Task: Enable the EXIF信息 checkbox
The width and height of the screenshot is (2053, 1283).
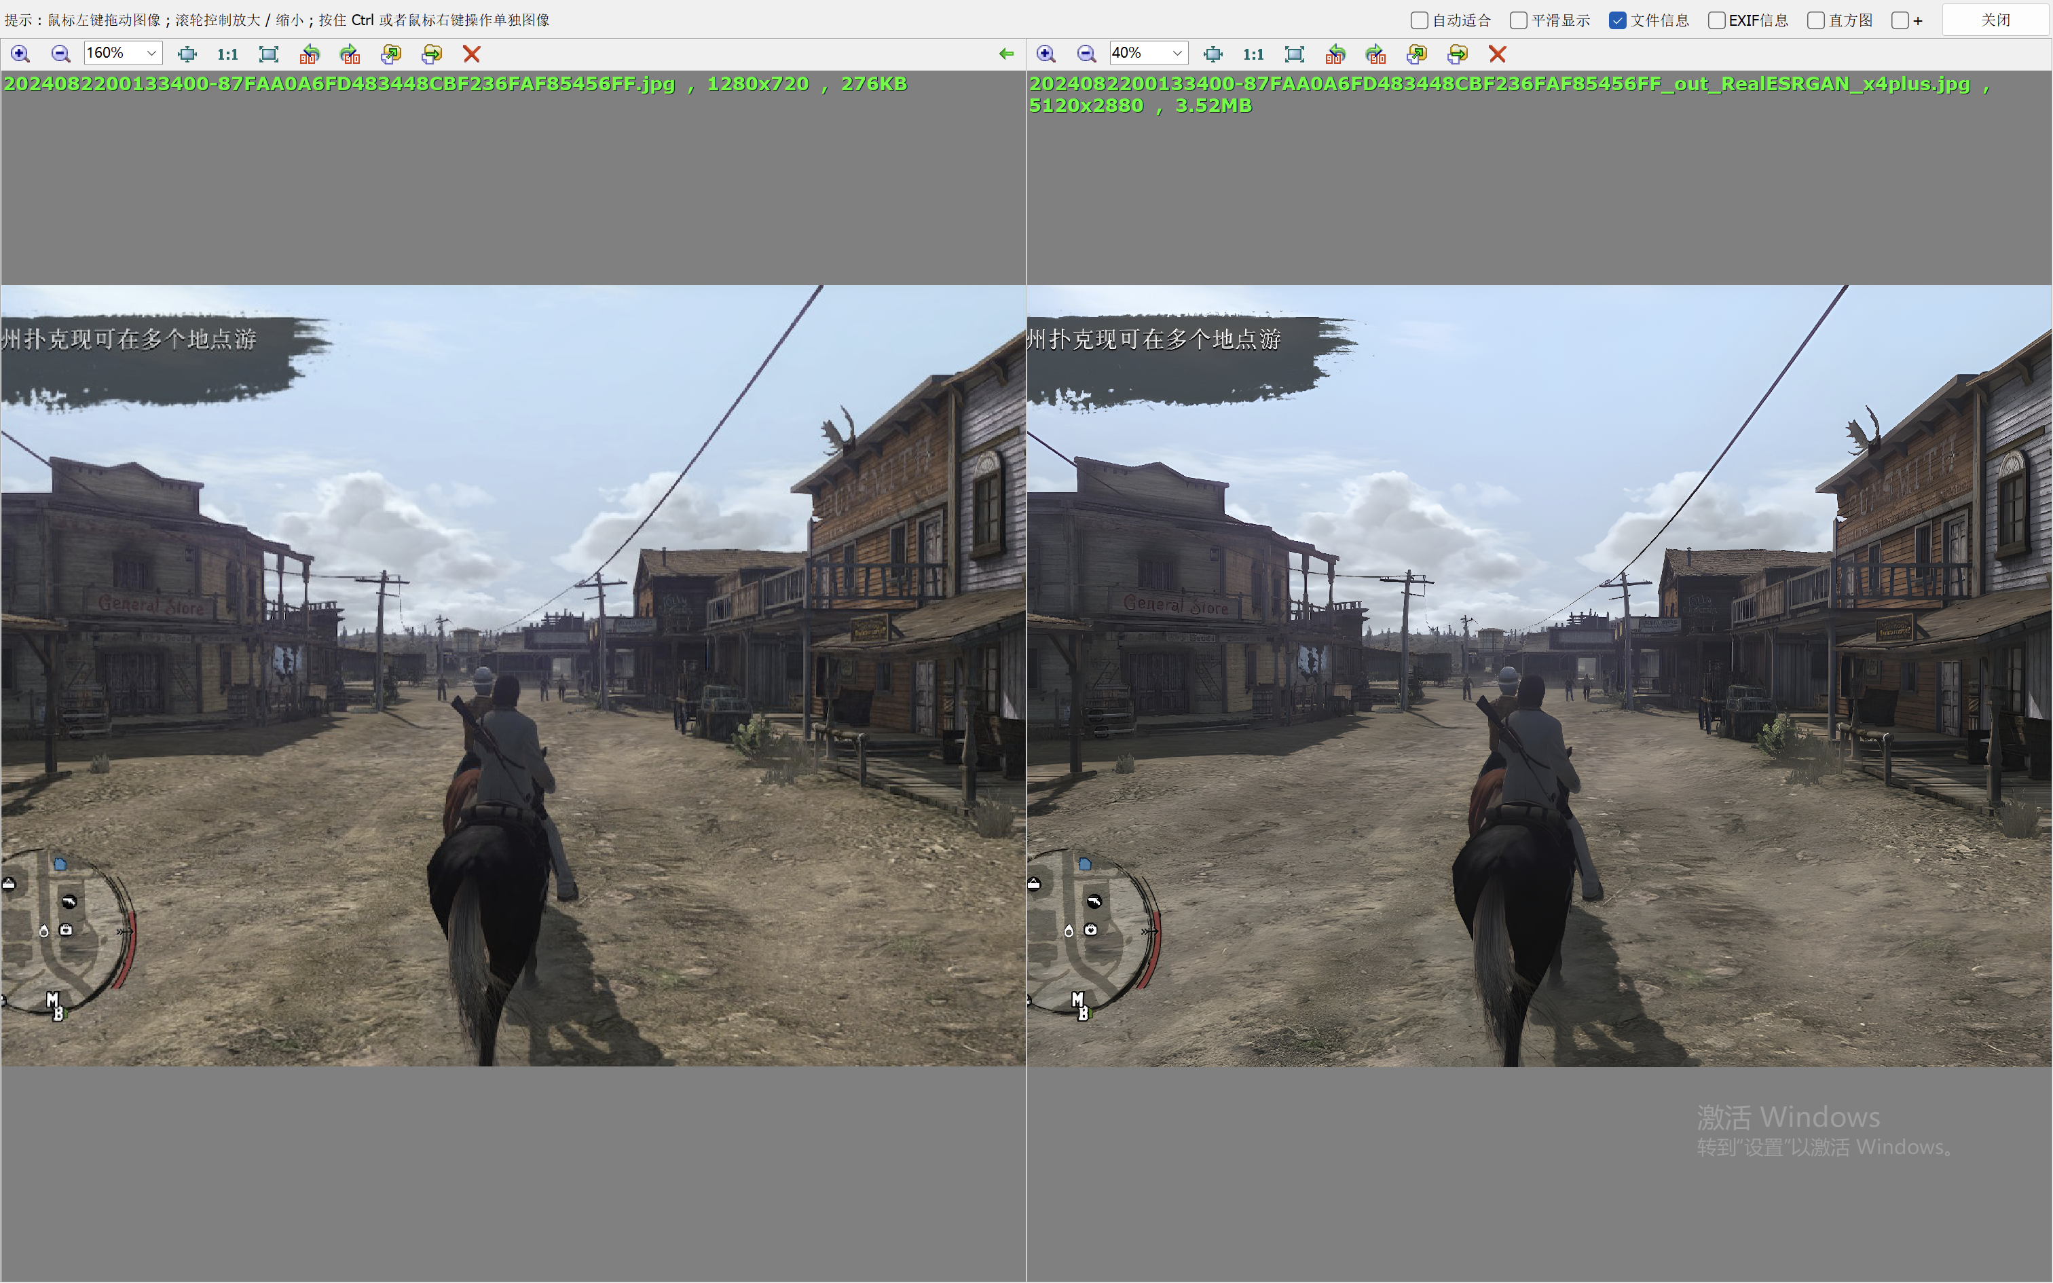Action: tap(1716, 20)
